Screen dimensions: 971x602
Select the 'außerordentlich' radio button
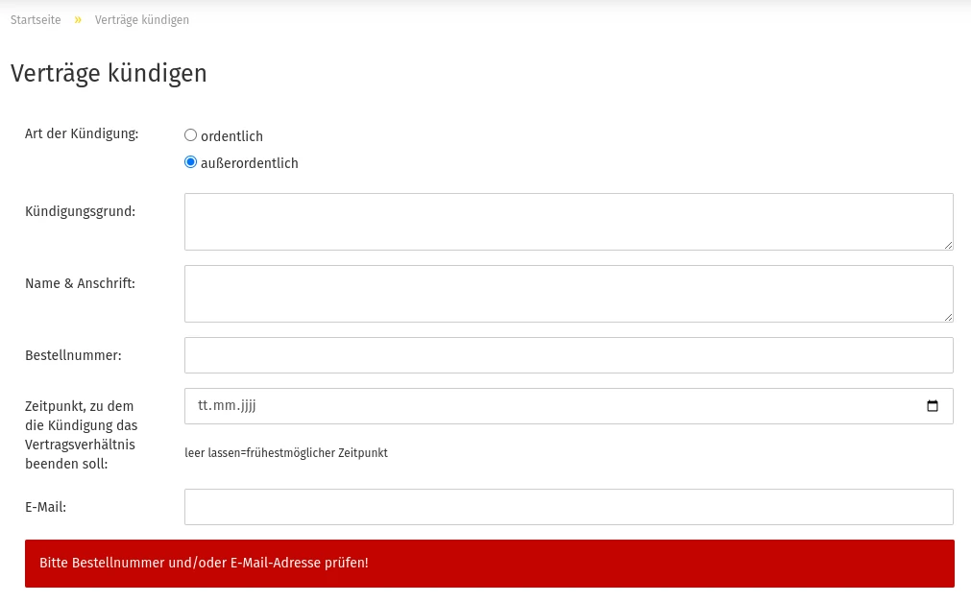point(191,162)
